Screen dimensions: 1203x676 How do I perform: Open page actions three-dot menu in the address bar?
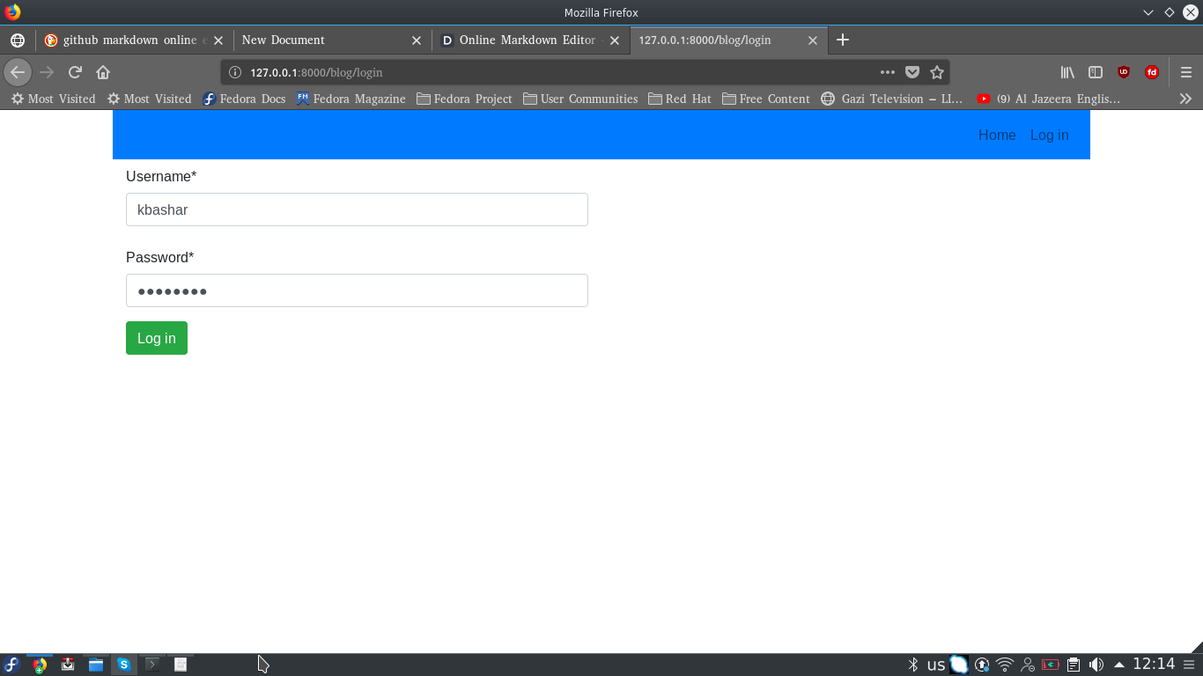[888, 72]
